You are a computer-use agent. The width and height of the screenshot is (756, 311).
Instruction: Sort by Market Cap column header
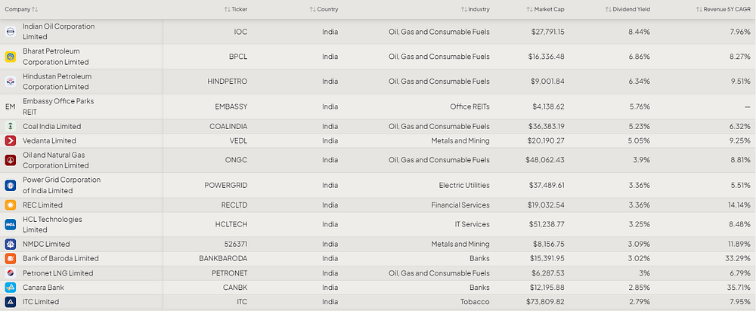pos(545,10)
